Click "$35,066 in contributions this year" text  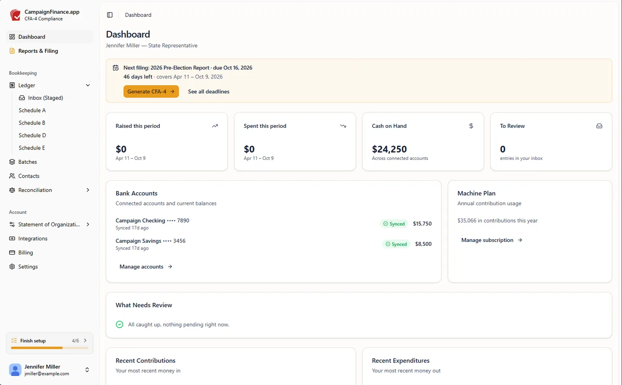pos(498,221)
